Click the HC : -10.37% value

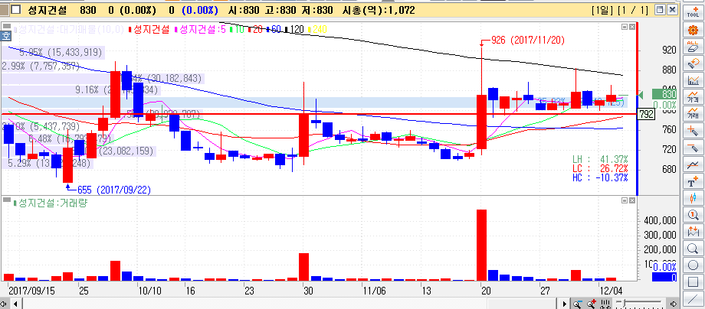(x=600, y=177)
